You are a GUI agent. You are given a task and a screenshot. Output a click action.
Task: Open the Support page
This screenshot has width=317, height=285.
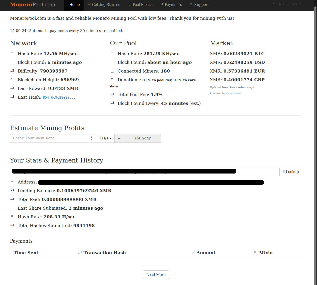point(200,5)
